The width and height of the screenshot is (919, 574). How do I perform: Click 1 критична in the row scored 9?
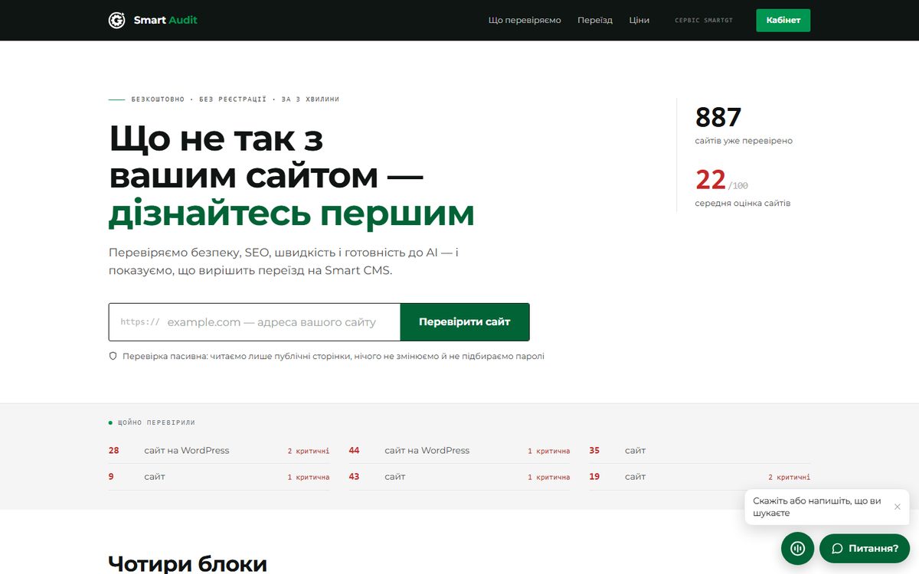(309, 478)
